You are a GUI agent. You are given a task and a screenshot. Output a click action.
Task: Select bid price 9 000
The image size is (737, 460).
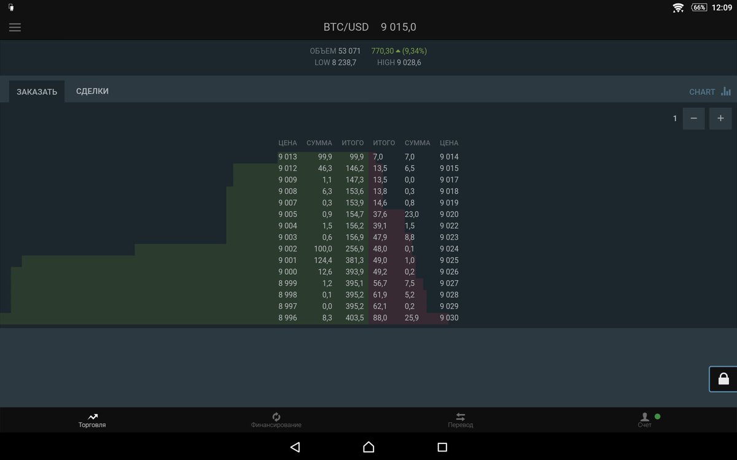(287, 272)
